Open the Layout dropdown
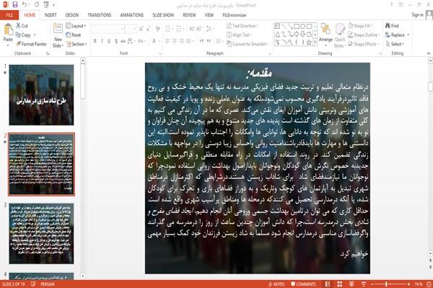This screenshot has height=288, width=433. (x=76, y=26)
